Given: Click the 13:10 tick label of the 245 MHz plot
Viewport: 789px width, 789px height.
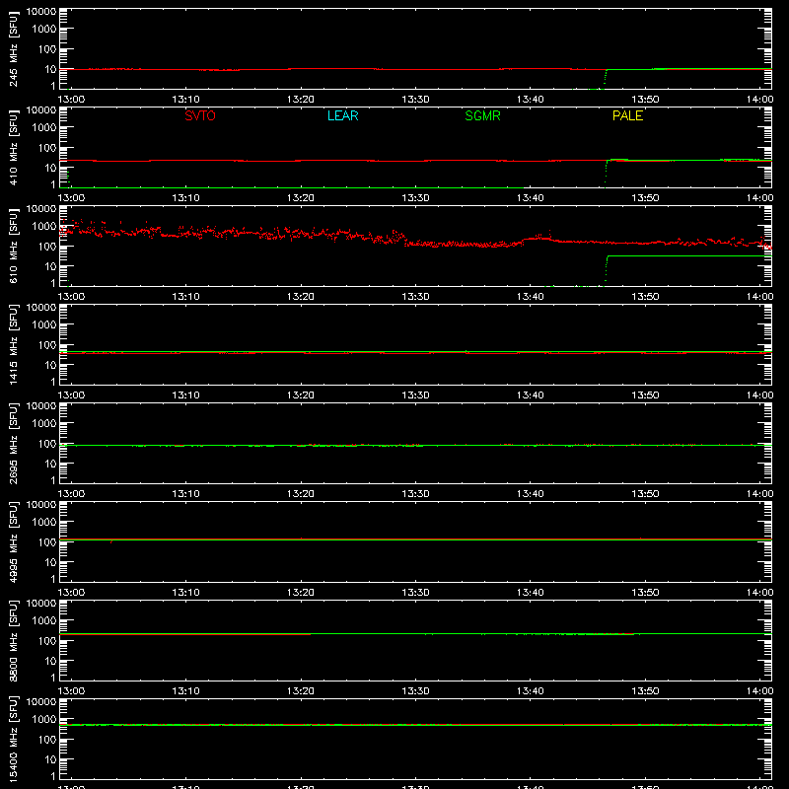Looking at the screenshot, I should [x=185, y=100].
